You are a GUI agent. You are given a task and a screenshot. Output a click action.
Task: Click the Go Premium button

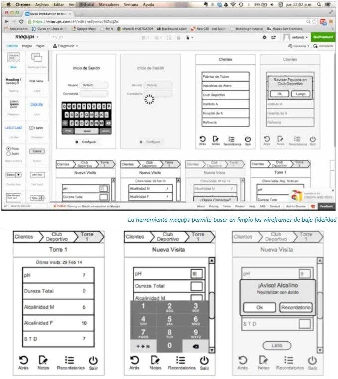click(323, 37)
